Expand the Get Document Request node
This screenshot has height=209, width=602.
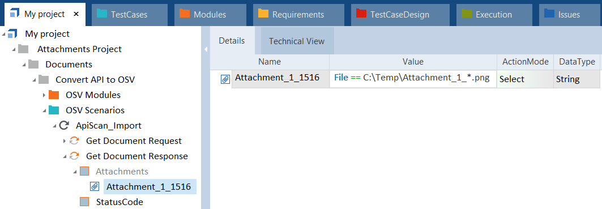pos(65,141)
